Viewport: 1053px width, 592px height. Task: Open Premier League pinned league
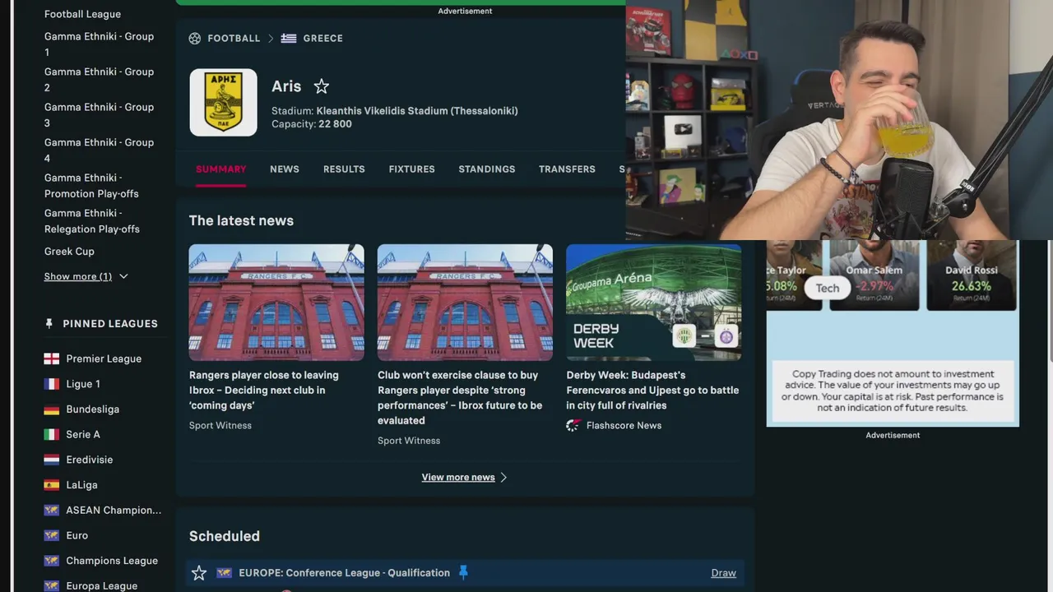[x=104, y=358]
